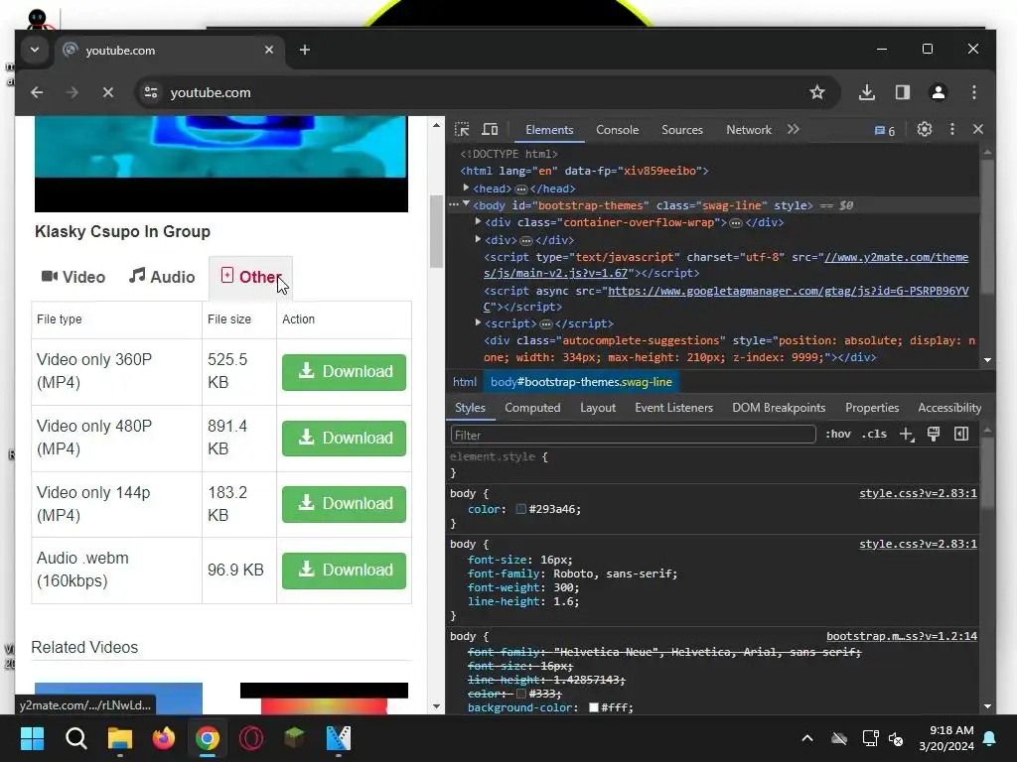
Task: Open Chrome three-dot menu
Action: pyautogui.click(x=973, y=92)
